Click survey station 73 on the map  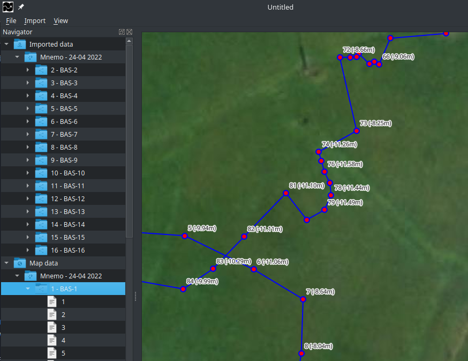356,131
